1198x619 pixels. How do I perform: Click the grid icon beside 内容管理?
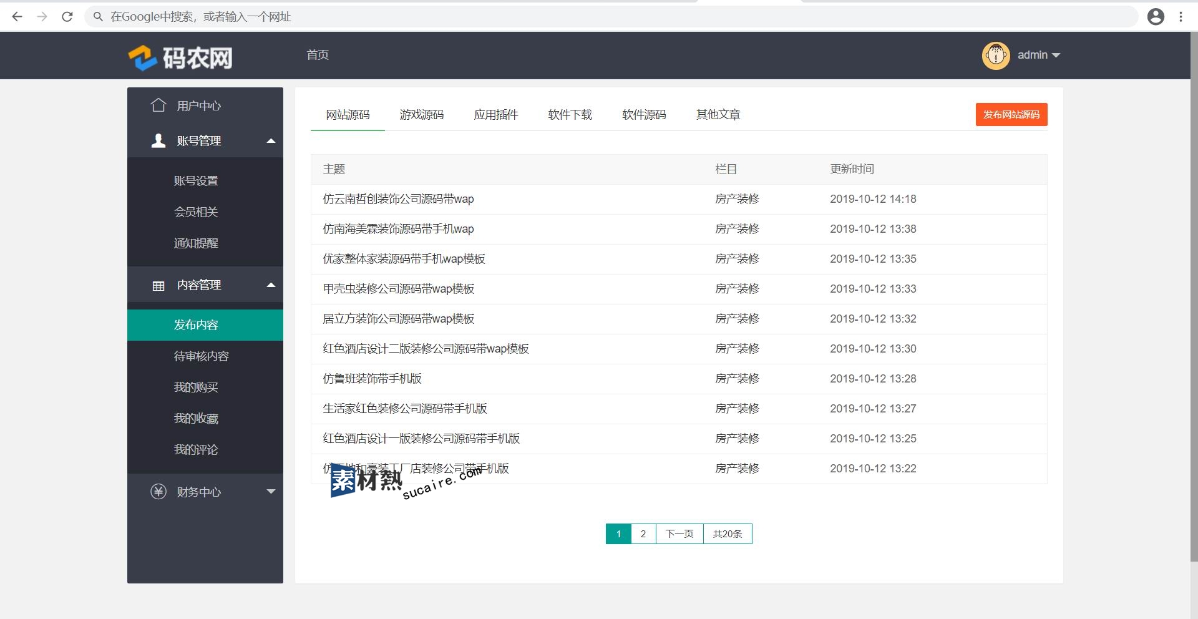click(x=158, y=285)
